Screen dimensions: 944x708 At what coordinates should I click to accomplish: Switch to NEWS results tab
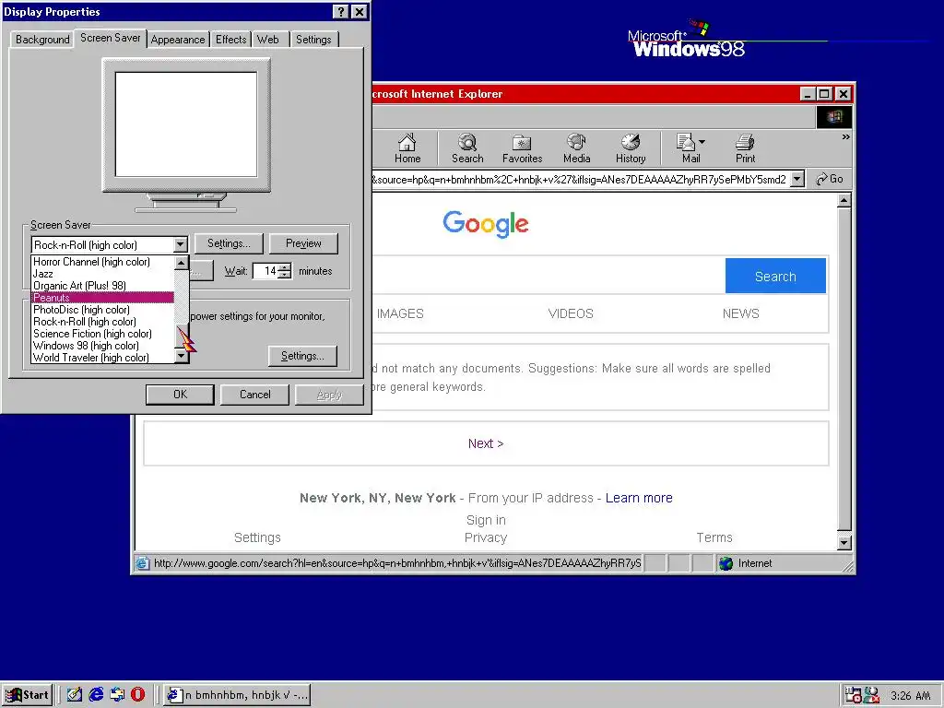740,313
